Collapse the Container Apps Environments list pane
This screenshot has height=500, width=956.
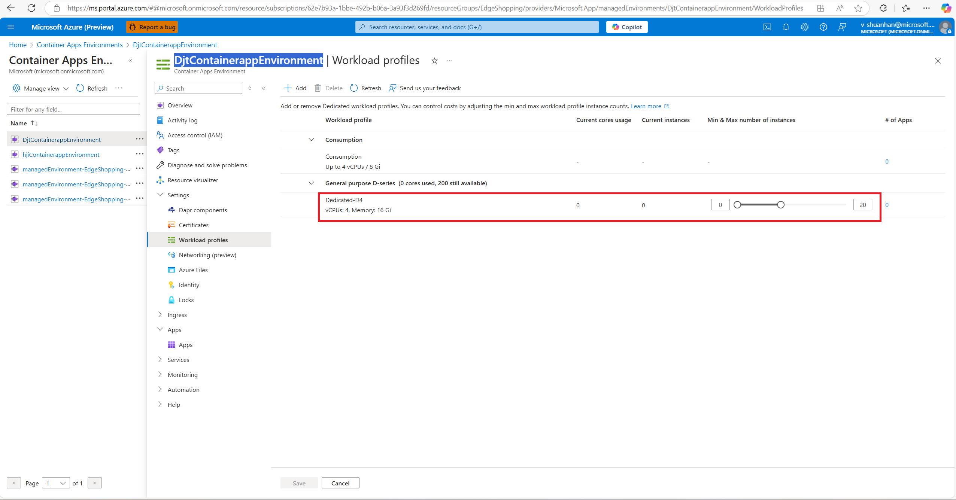pos(130,61)
